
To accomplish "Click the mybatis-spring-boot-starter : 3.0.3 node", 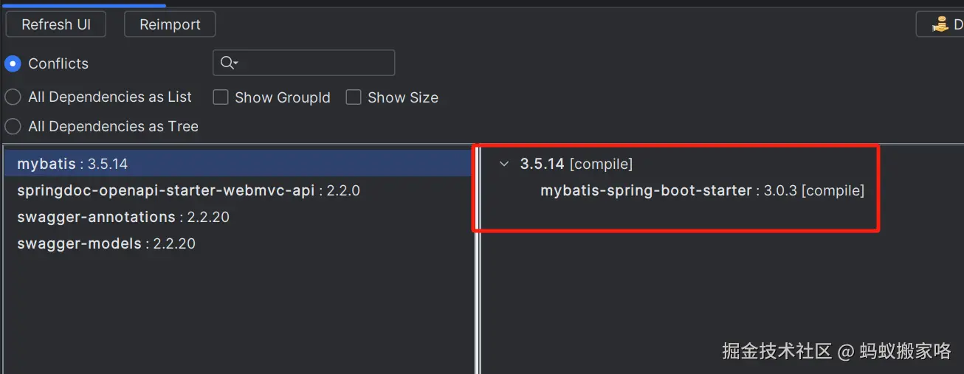I will 701,190.
